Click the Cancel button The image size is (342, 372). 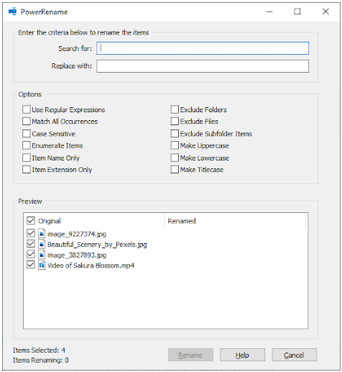295,355
